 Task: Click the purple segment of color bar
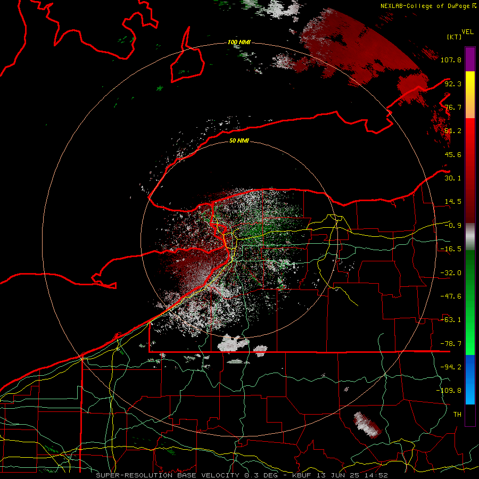pyautogui.click(x=470, y=59)
